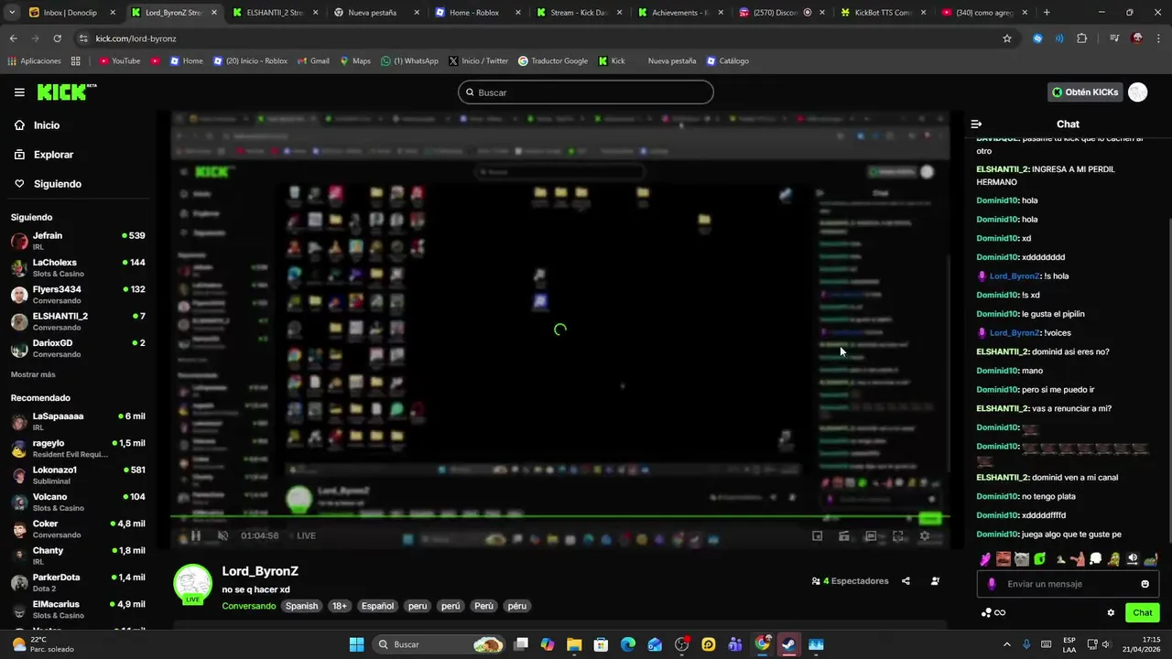Show hidden system tray icons
The image size is (1172, 659).
point(1007,644)
